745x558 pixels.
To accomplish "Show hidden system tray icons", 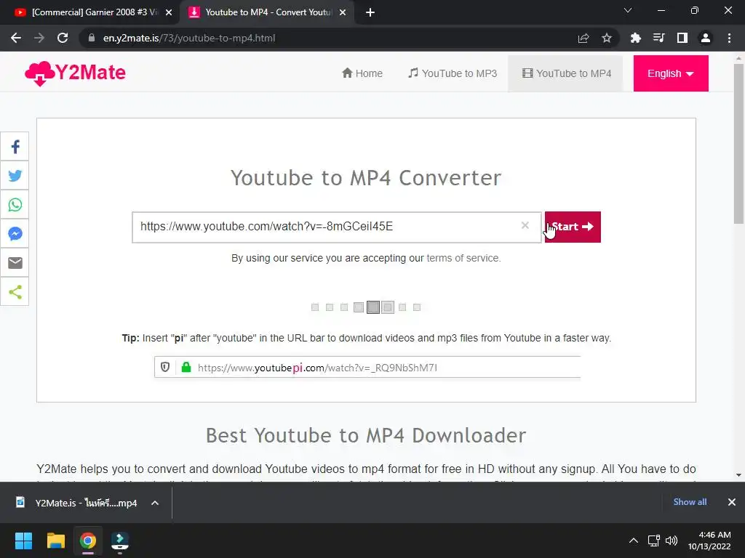I will [x=634, y=541].
